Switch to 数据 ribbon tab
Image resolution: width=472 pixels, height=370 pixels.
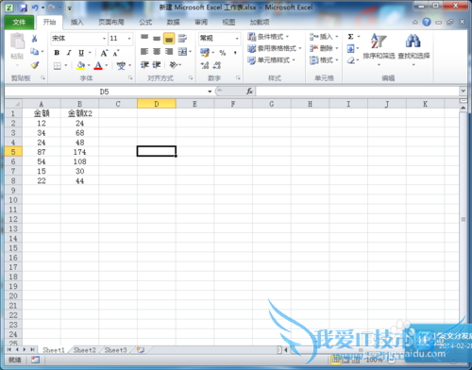pos(174,22)
